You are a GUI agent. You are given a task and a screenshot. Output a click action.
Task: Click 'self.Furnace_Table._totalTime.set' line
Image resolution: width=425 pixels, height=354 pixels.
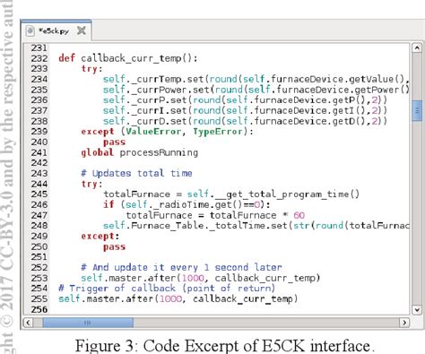(x=256, y=226)
